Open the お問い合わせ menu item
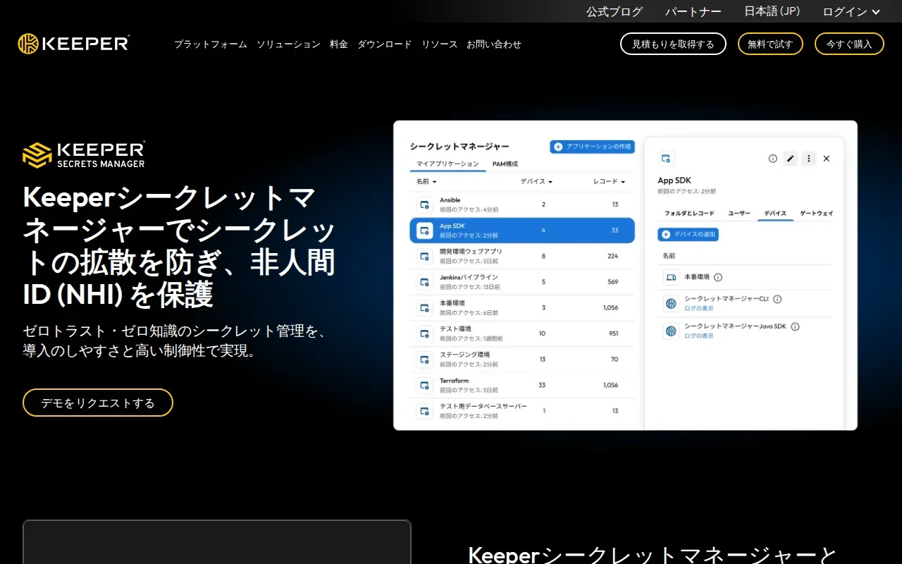This screenshot has width=902, height=564. [494, 44]
